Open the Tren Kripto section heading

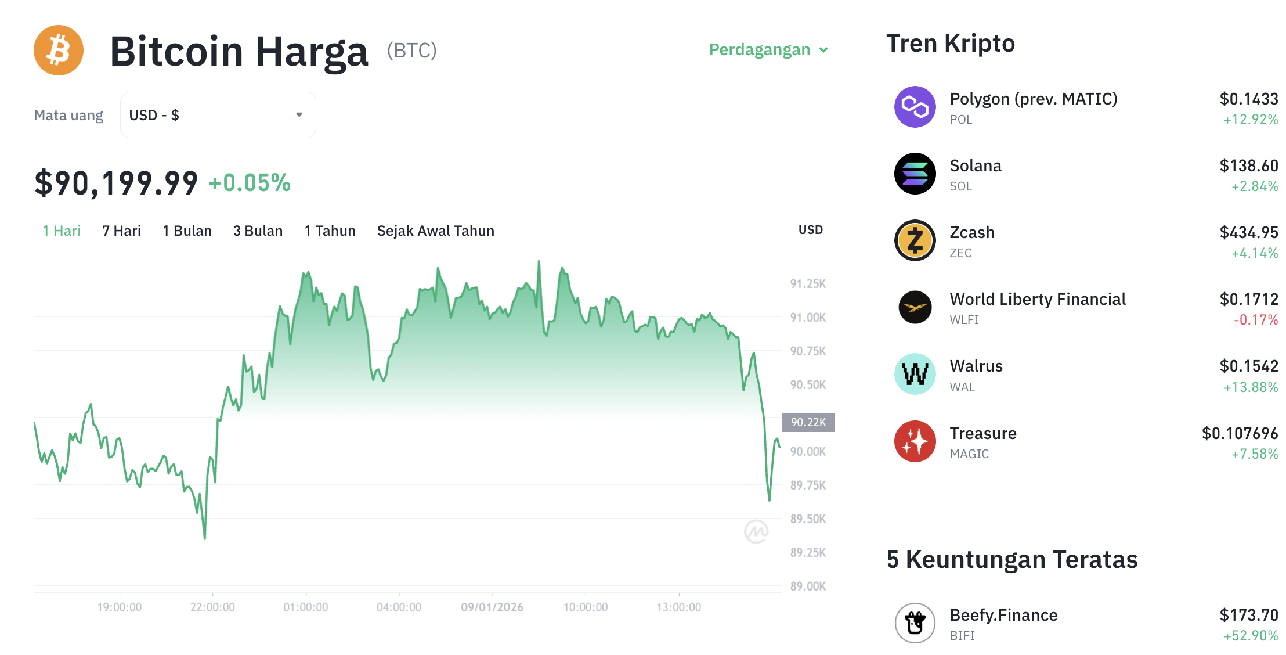(x=951, y=43)
